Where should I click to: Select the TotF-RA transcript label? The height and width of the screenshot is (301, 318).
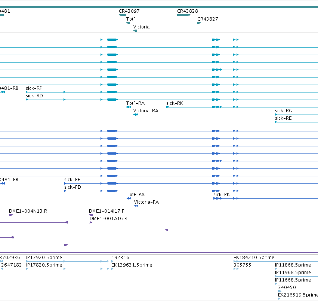pyautogui.click(x=136, y=103)
